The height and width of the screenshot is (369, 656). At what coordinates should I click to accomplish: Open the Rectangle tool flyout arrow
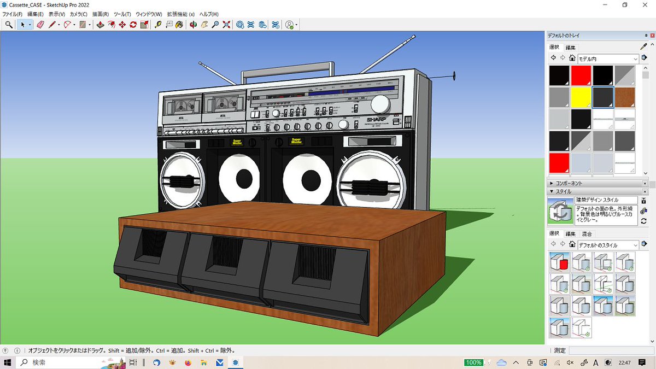(x=89, y=25)
